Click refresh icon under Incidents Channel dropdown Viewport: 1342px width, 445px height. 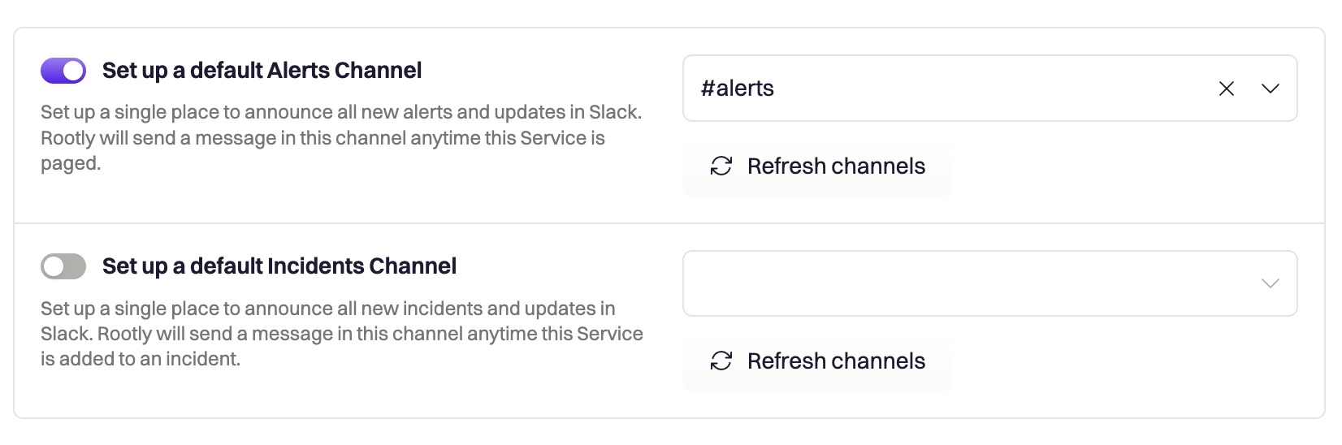coord(721,361)
